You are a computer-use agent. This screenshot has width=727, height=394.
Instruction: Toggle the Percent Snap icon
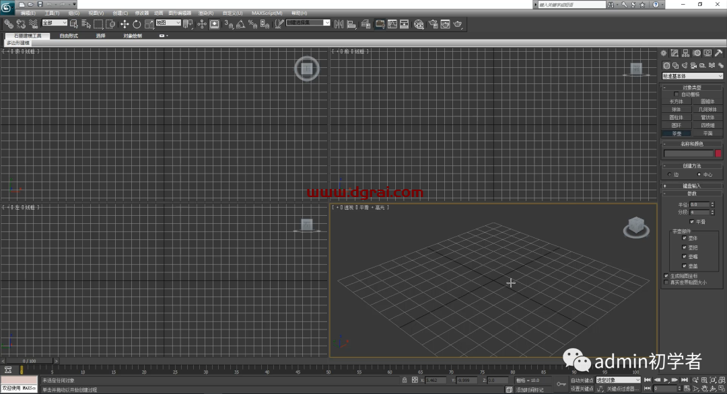pos(252,24)
